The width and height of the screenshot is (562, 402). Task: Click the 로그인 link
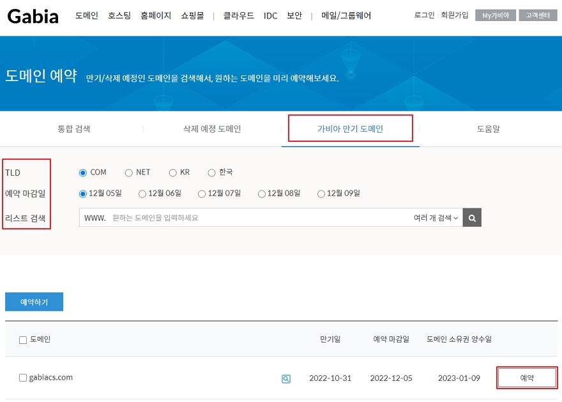point(424,15)
